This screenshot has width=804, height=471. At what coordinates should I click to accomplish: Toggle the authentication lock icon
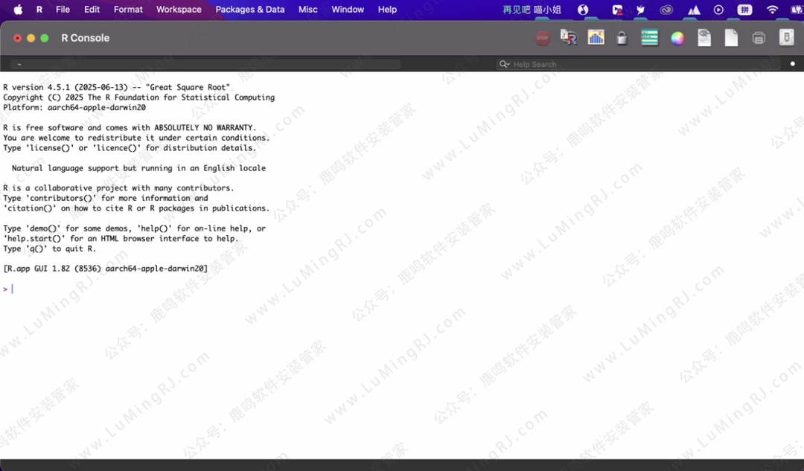click(x=622, y=38)
